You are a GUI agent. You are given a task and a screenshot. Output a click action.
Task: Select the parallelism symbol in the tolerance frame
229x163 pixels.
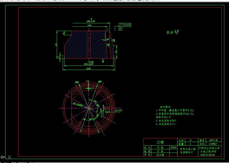[121, 25]
